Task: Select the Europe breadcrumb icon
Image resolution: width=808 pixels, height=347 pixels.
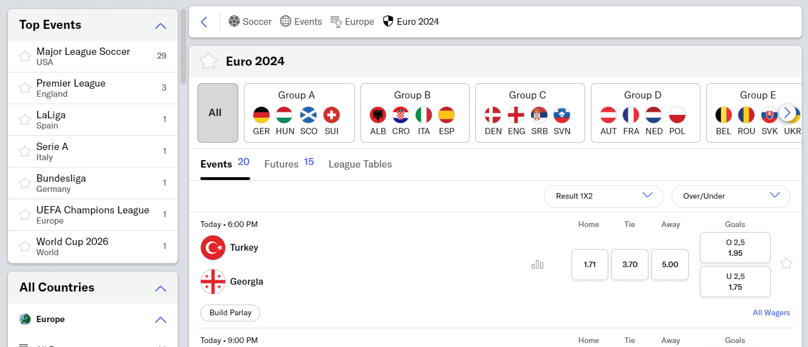Action: point(334,21)
